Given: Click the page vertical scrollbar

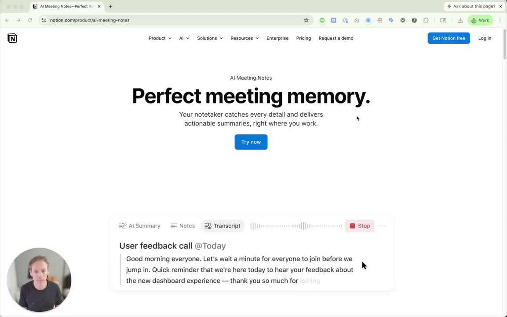Looking at the screenshot, I should coord(505,44).
